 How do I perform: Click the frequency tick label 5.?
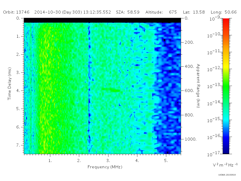pyautogui.click(x=166, y=161)
